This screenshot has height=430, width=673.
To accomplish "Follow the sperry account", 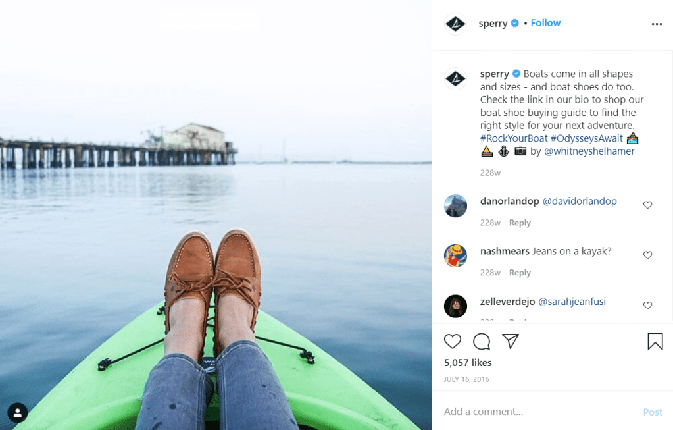I will [545, 23].
